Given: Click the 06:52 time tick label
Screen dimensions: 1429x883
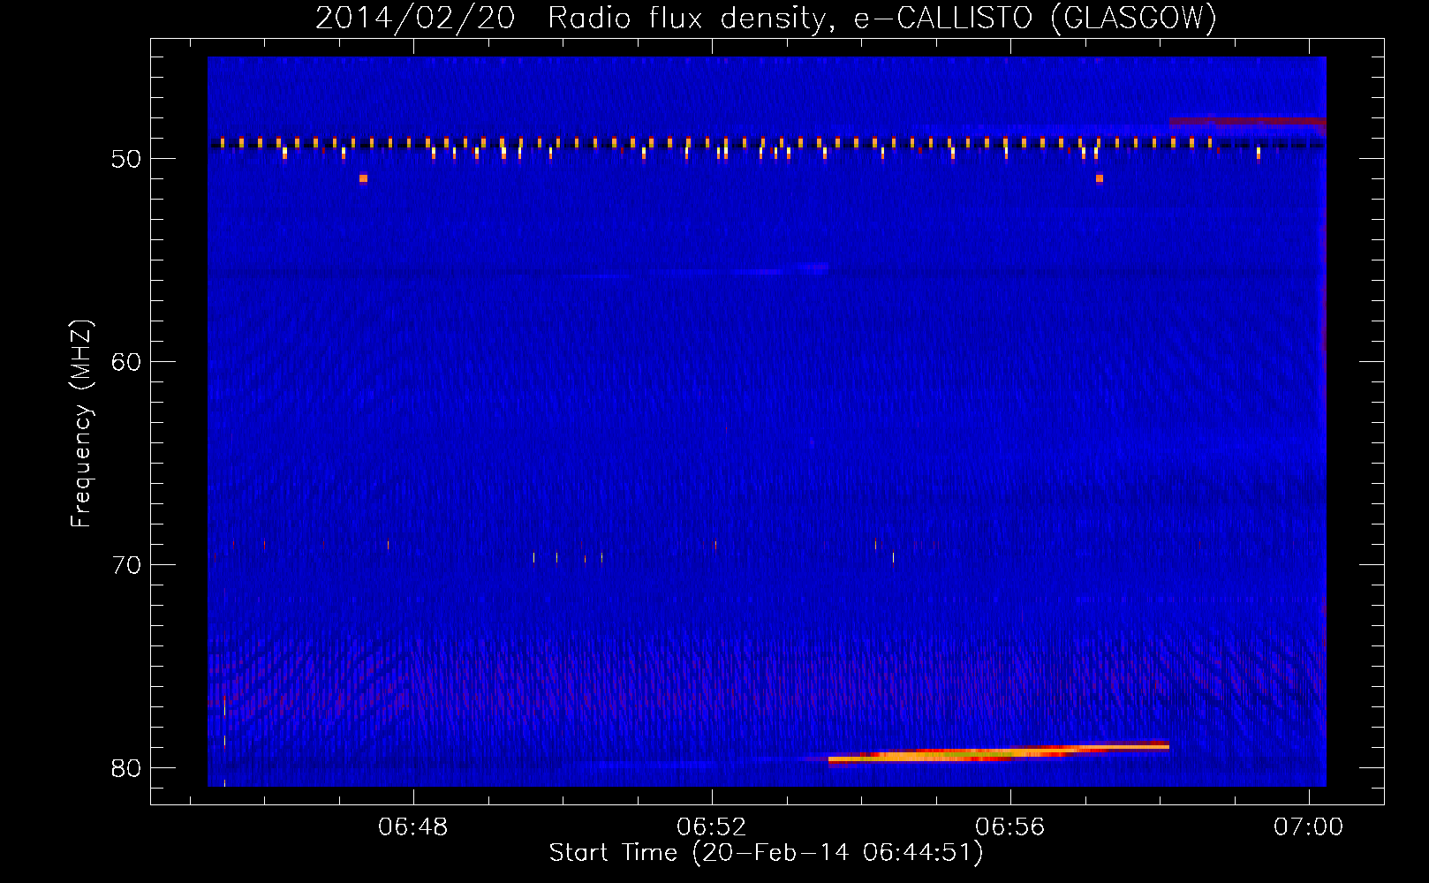Looking at the screenshot, I should [712, 827].
